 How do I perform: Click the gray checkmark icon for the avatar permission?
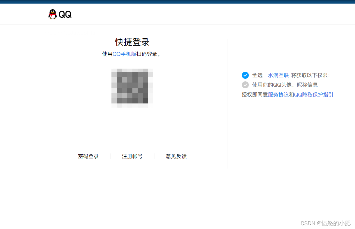click(x=245, y=85)
